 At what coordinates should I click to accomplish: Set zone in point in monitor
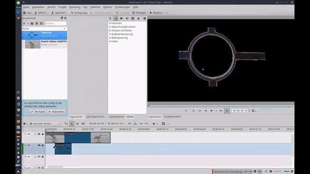(x=194, y=111)
